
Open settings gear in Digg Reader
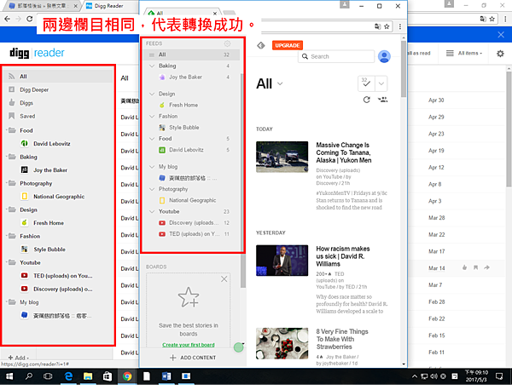pos(500,54)
